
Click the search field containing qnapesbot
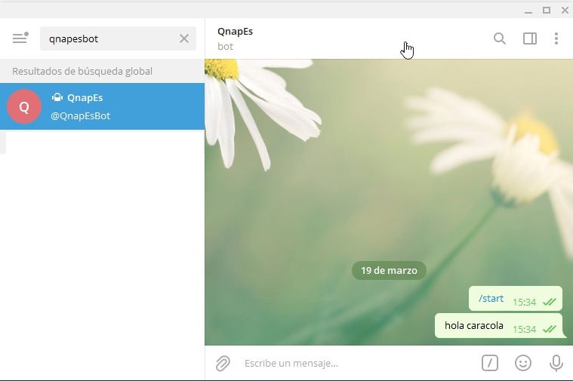(109, 38)
